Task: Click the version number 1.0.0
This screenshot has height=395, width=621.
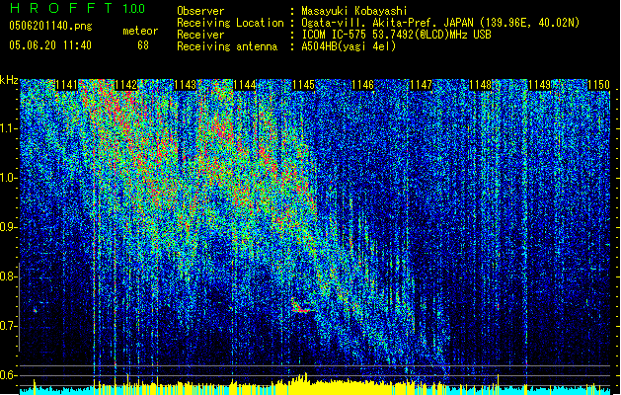Action: pyautogui.click(x=134, y=9)
